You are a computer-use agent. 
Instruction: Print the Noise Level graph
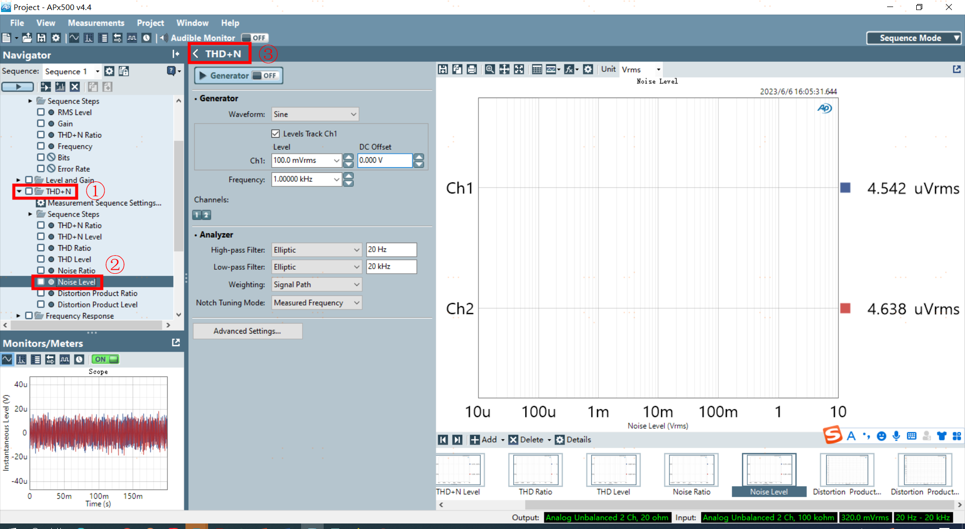coord(472,69)
